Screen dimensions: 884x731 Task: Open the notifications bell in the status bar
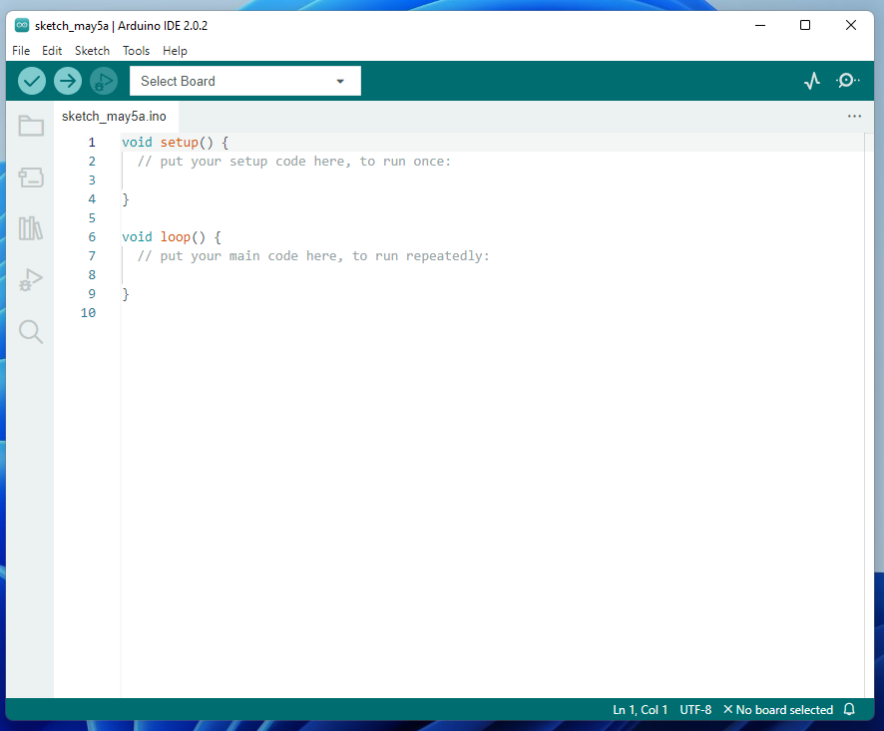pos(849,709)
